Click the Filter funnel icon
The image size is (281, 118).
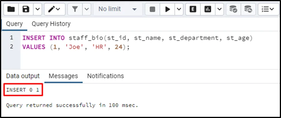click(x=75, y=9)
